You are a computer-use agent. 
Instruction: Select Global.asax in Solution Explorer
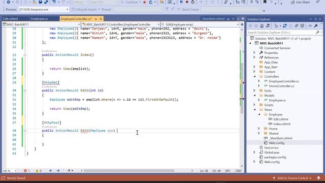272,152
